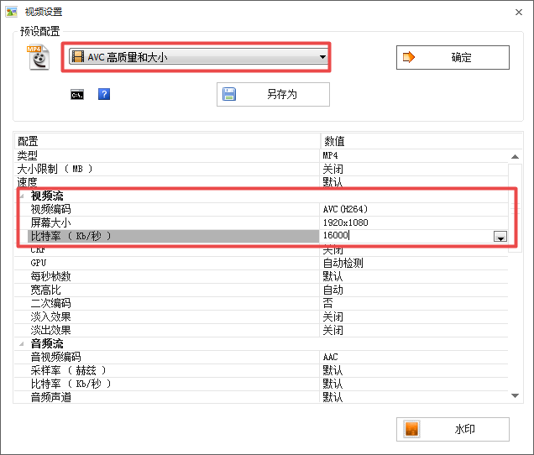The height and width of the screenshot is (455, 534).
Task: Collapse the 视频流 section
Action: coord(21,196)
